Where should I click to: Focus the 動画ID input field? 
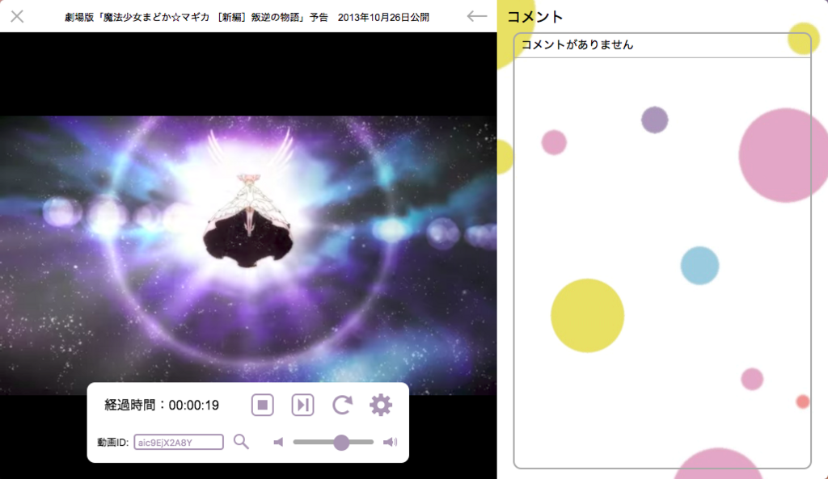coord(179,442)
